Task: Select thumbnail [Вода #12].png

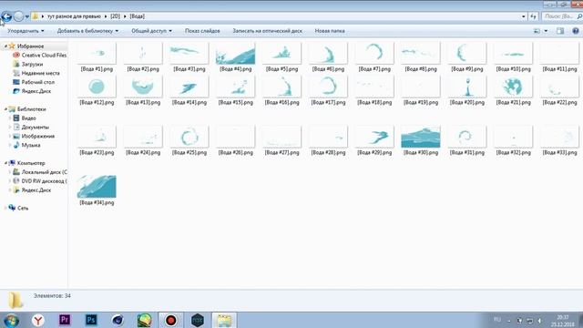Action: click(97, 87)
